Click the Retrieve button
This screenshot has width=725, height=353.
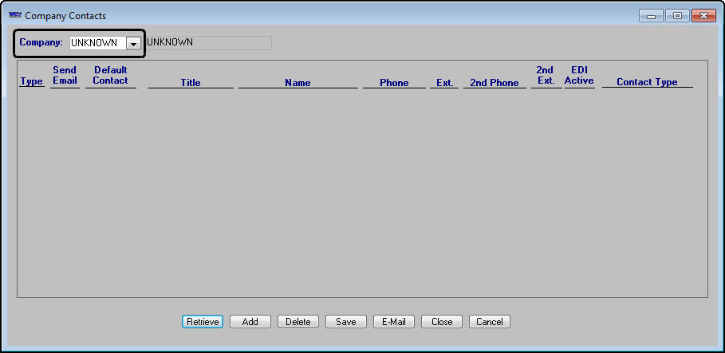tap(203, 322)
